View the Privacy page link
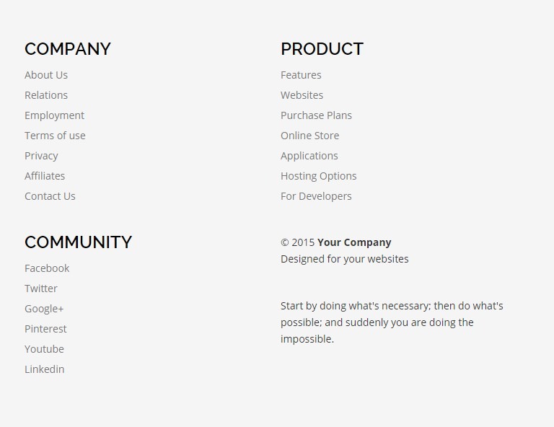Screen dimensions: 554x427 tap(41, 156)
